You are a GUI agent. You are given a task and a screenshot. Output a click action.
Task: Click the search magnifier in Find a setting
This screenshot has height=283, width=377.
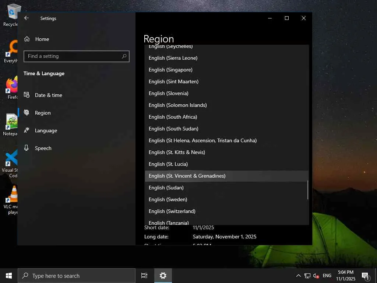(x=124, y=56)
